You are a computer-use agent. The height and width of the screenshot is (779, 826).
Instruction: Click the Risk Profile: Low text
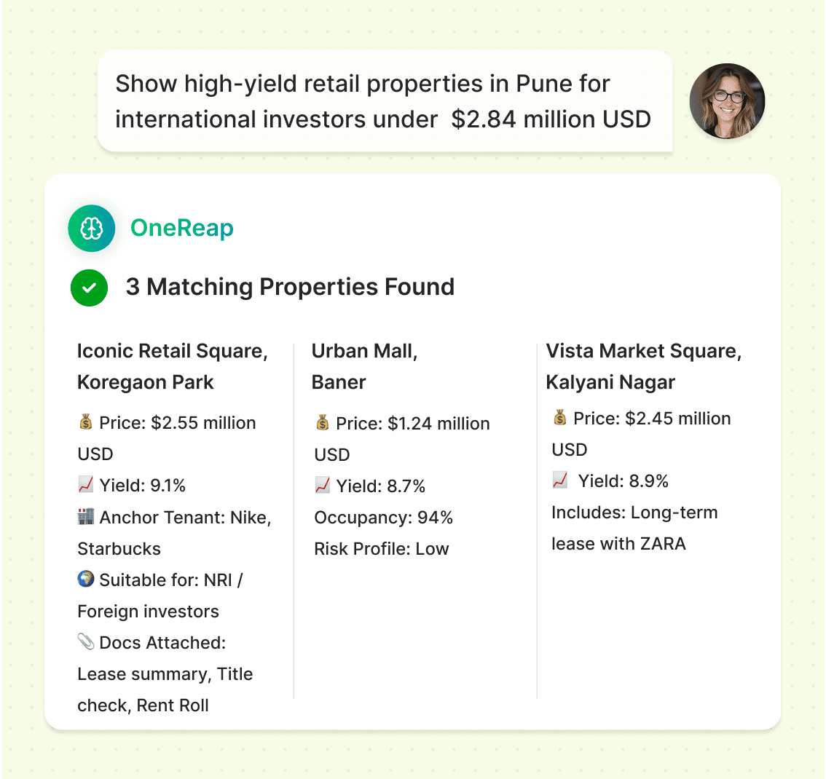tap(382, 549)
